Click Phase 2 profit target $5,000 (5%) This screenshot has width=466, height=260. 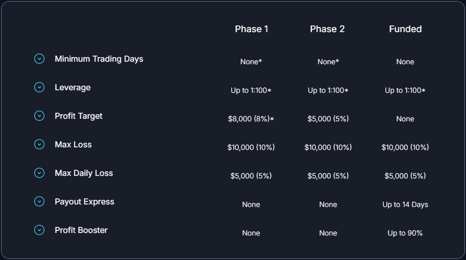(x=328, y=119)
